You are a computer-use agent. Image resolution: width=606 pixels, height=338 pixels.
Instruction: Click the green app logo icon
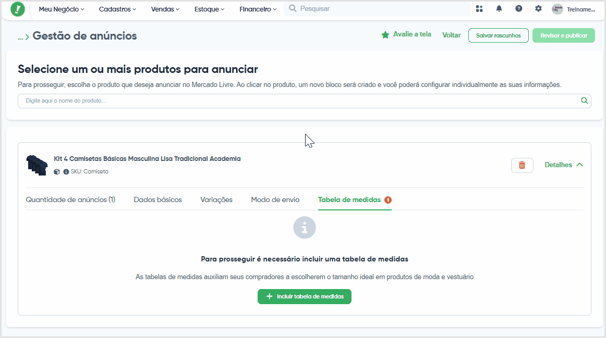pos(17,9)
